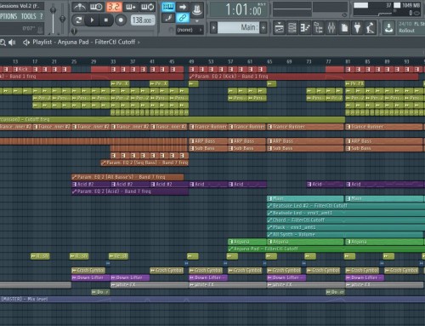This screenshot has width=425, height=326.
Task: Open the Browser panel icon
Action: pyautogui.click(x=318, y=28)
